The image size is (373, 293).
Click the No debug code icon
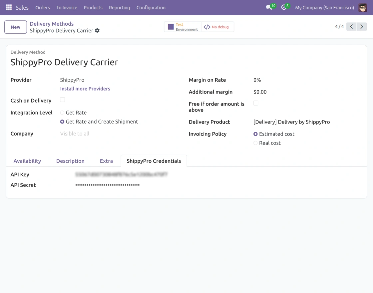pos(207,27)
